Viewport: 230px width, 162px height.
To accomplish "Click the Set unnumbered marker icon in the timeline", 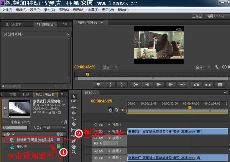I will coord(123,110).
